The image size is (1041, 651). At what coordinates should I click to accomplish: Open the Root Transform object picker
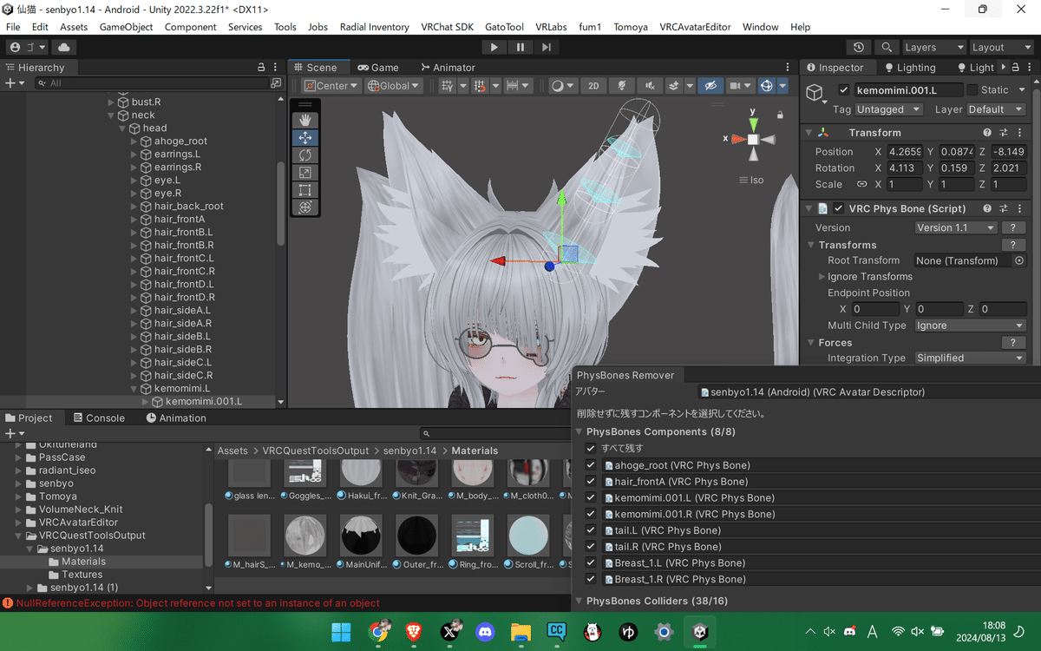tap(1018, 260)
